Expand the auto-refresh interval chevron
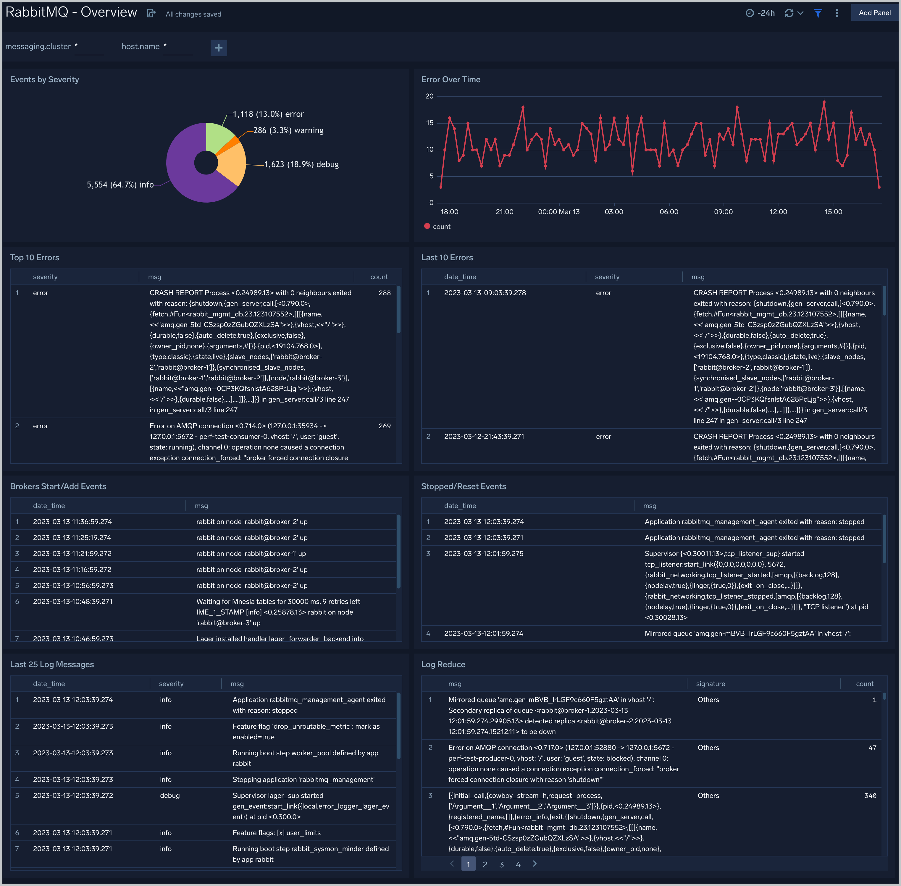The image size is (901, 886). (x=800, y=13)
